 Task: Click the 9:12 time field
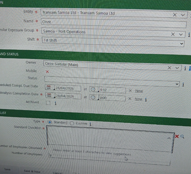point(112,90)
